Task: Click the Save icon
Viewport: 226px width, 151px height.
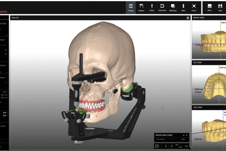Action: click(x=220, y=7)
